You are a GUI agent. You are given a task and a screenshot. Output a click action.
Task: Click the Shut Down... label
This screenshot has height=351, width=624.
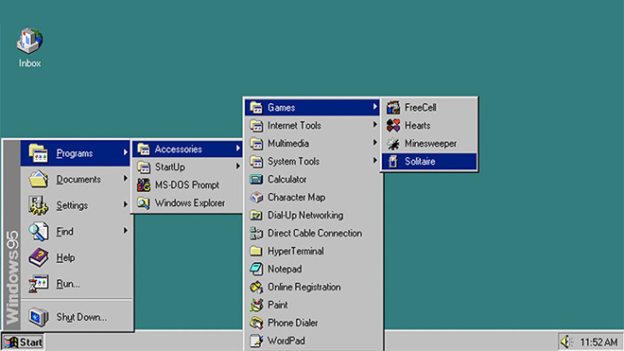(x=81, y=317)
